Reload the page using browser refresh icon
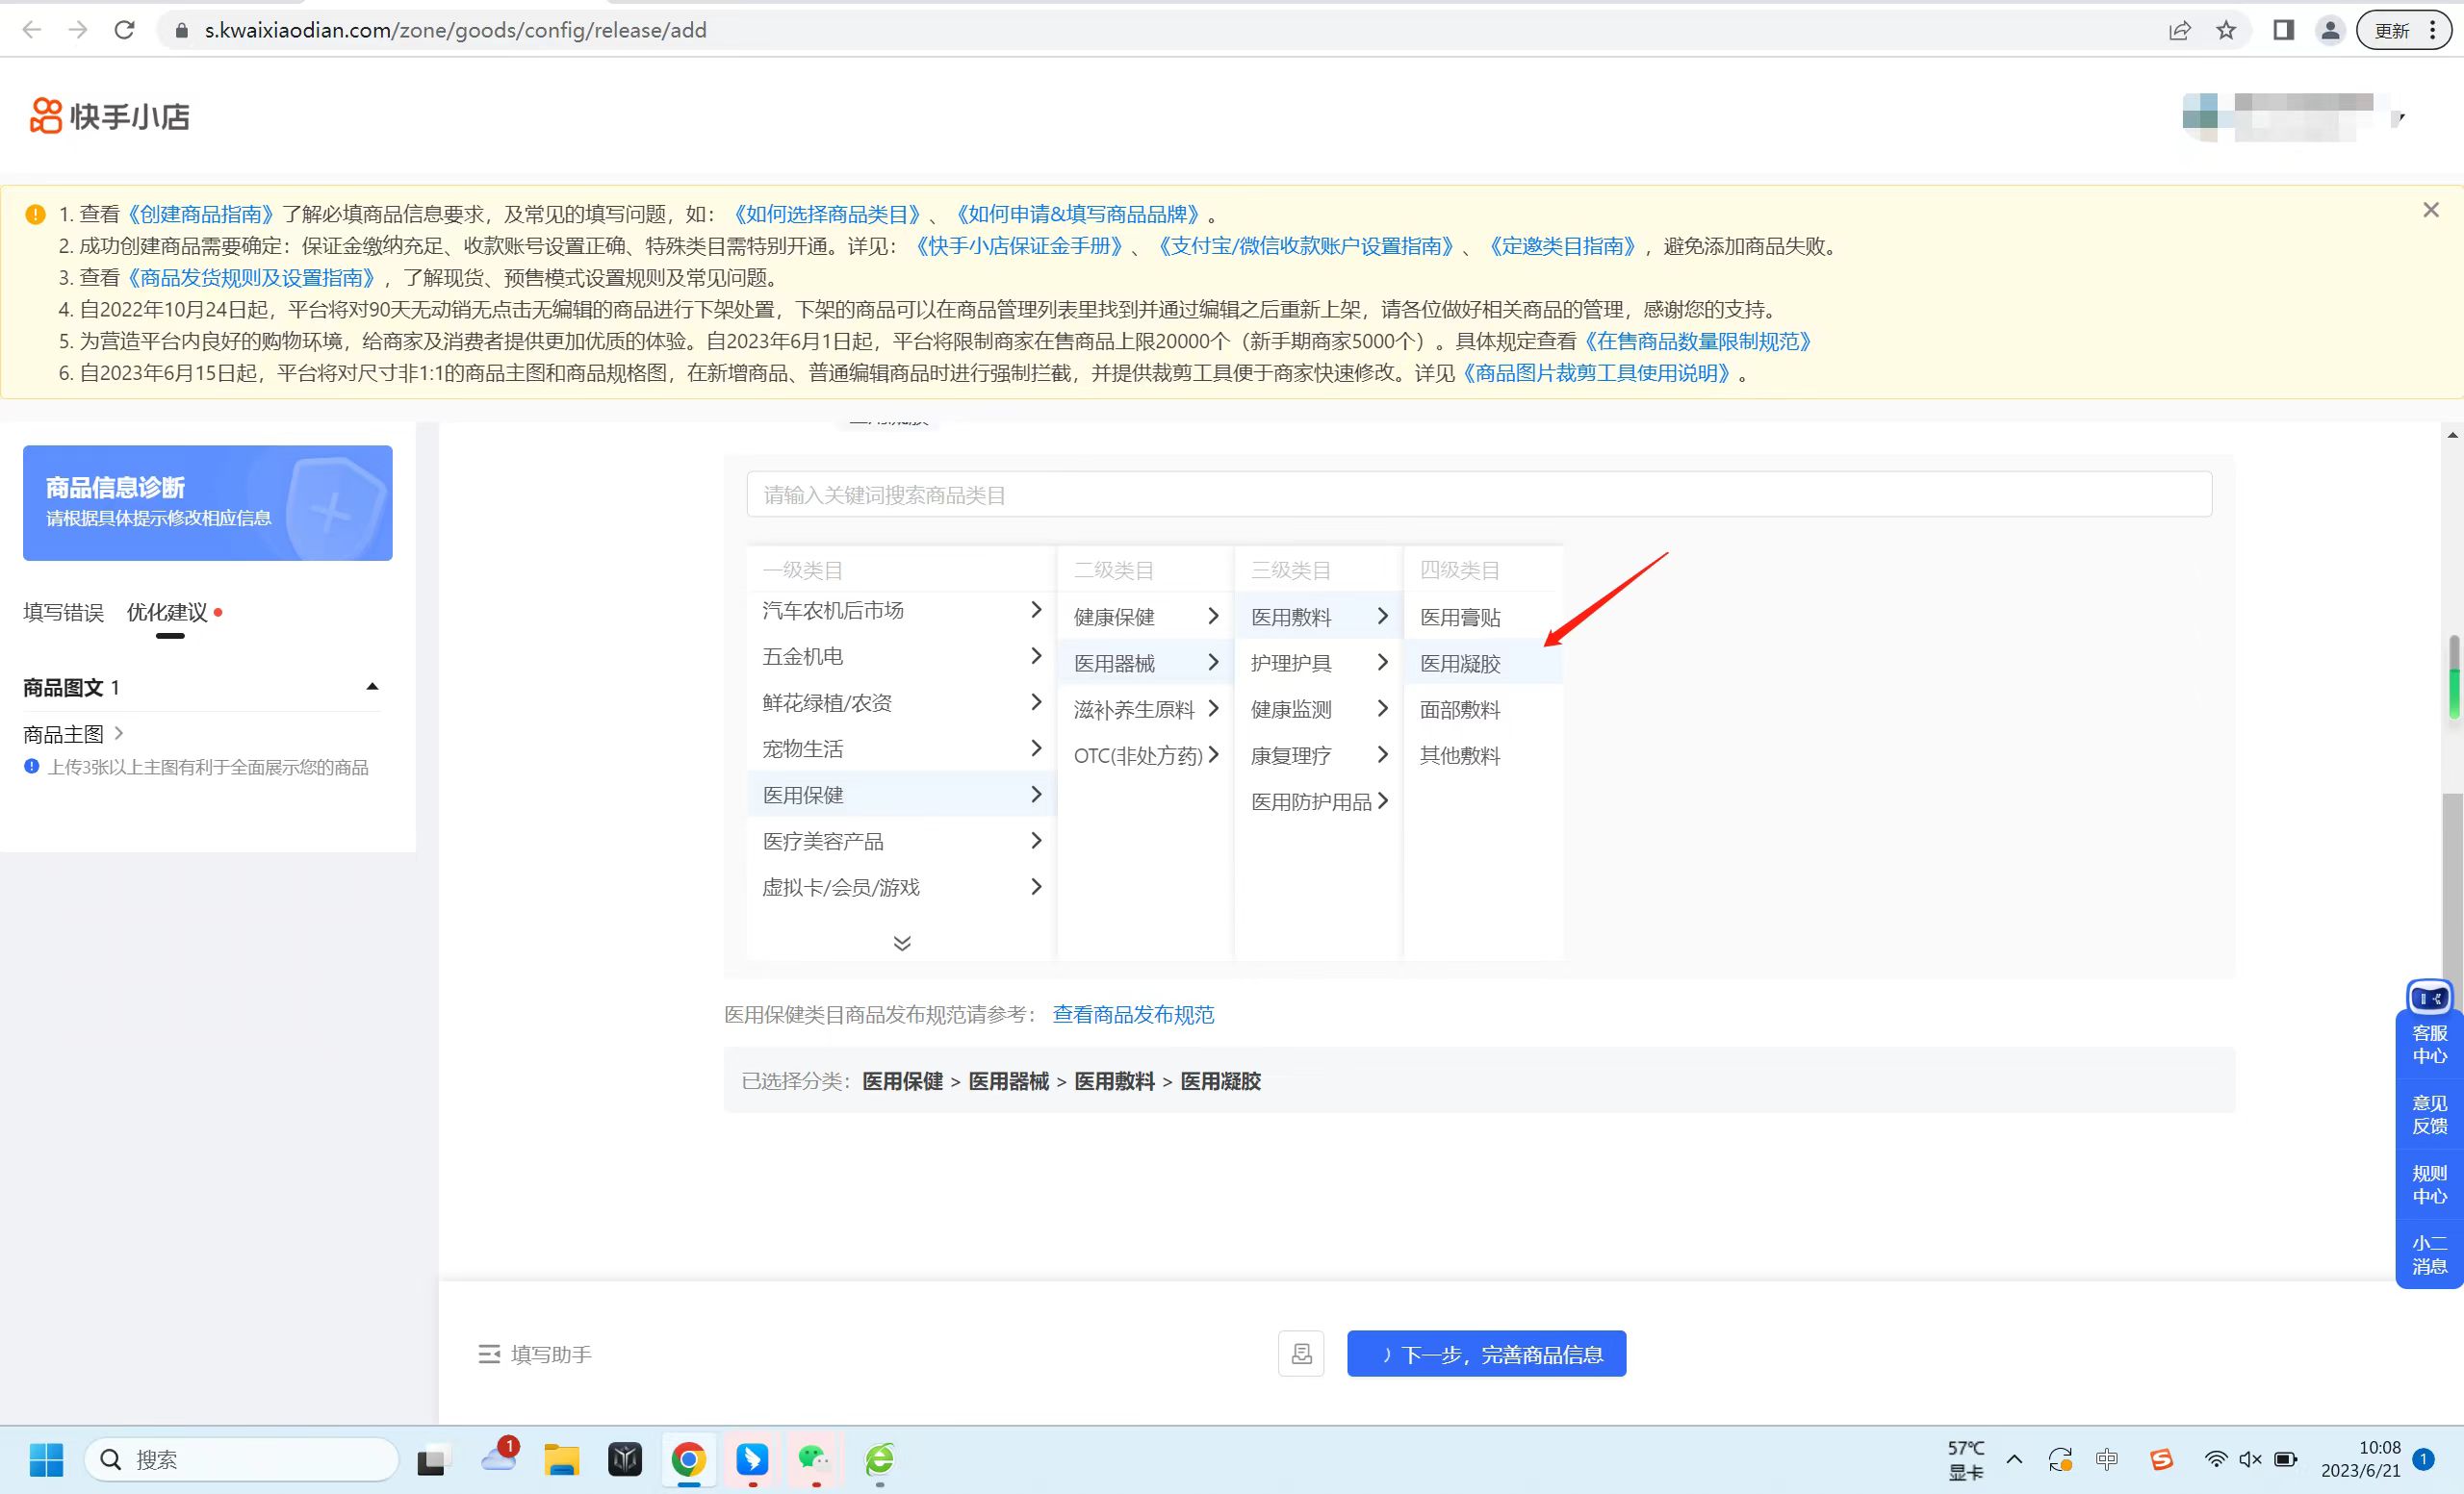This screenshot has height=1494, width=2464. [x=124, y=30]
